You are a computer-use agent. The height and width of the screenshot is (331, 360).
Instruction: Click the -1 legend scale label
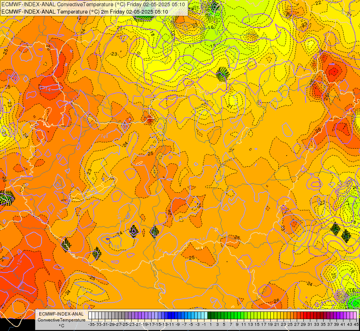coord(204,324)
